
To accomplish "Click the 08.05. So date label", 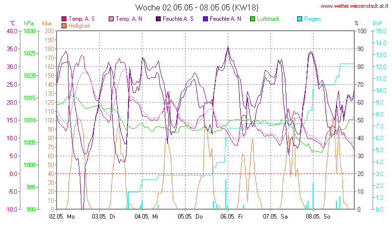I will point(318,217).
